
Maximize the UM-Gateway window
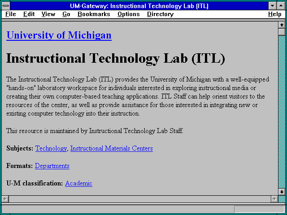point(281,6)
